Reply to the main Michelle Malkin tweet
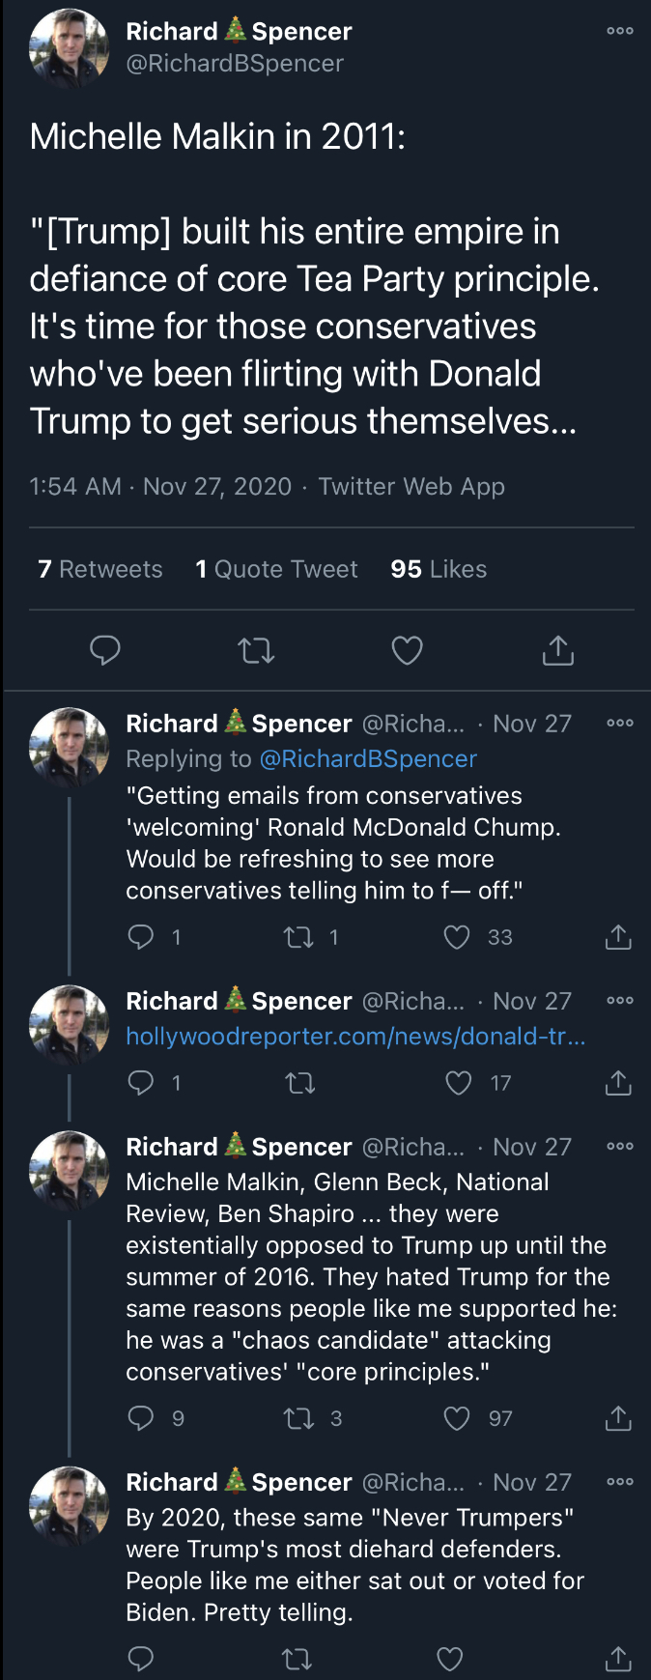This screenshot has width=651, height=1680. click(104, 650)
